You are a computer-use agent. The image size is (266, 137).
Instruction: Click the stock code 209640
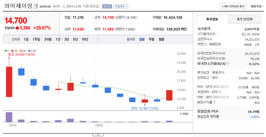45,7
